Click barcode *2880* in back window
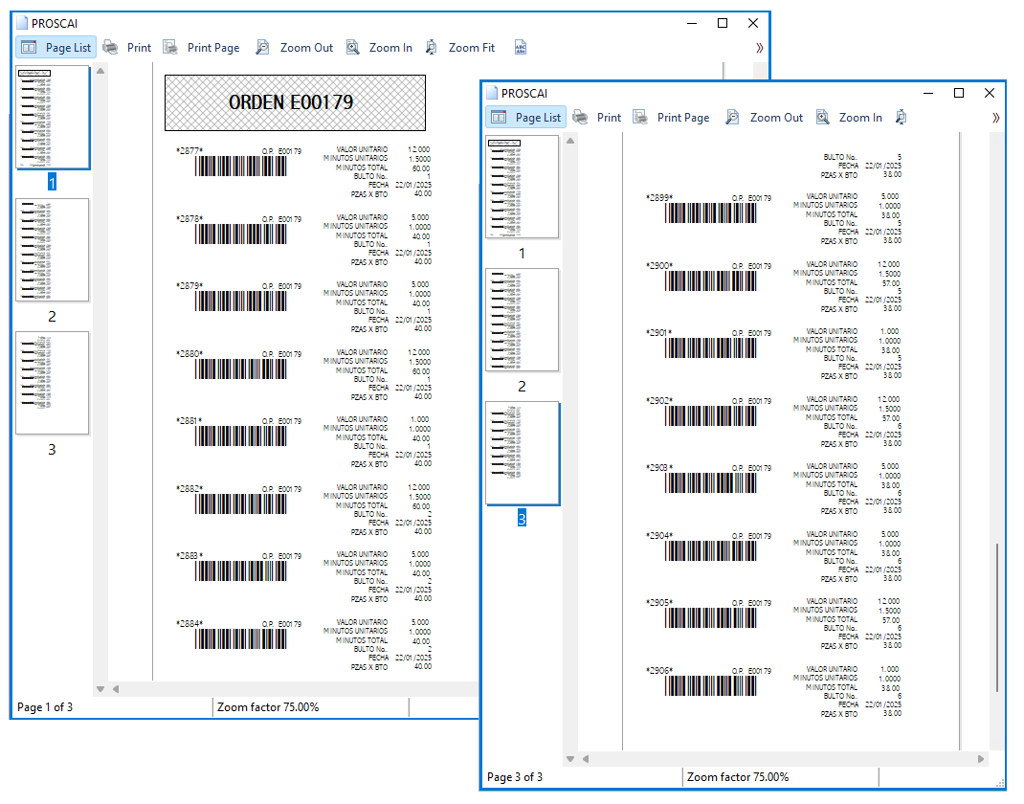Screen dimensions: 1024x804 (240, 369)
